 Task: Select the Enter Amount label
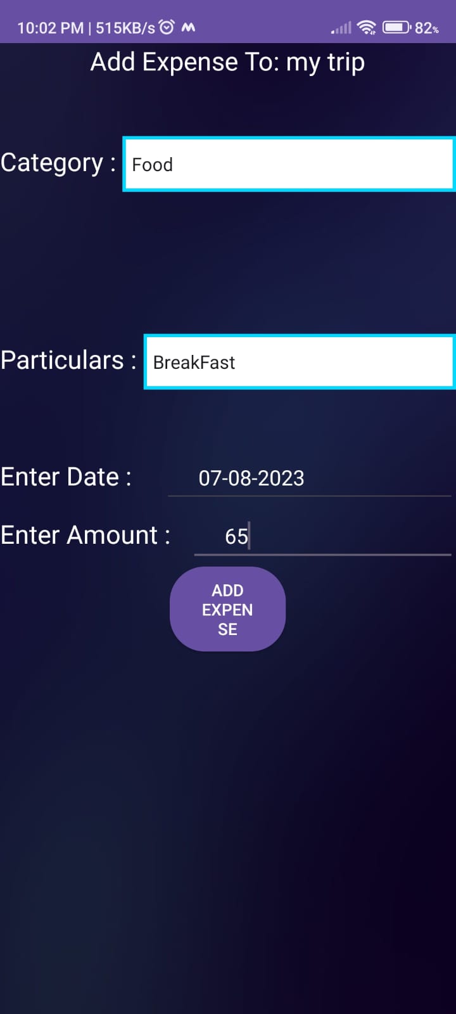(x=85, y=535)
